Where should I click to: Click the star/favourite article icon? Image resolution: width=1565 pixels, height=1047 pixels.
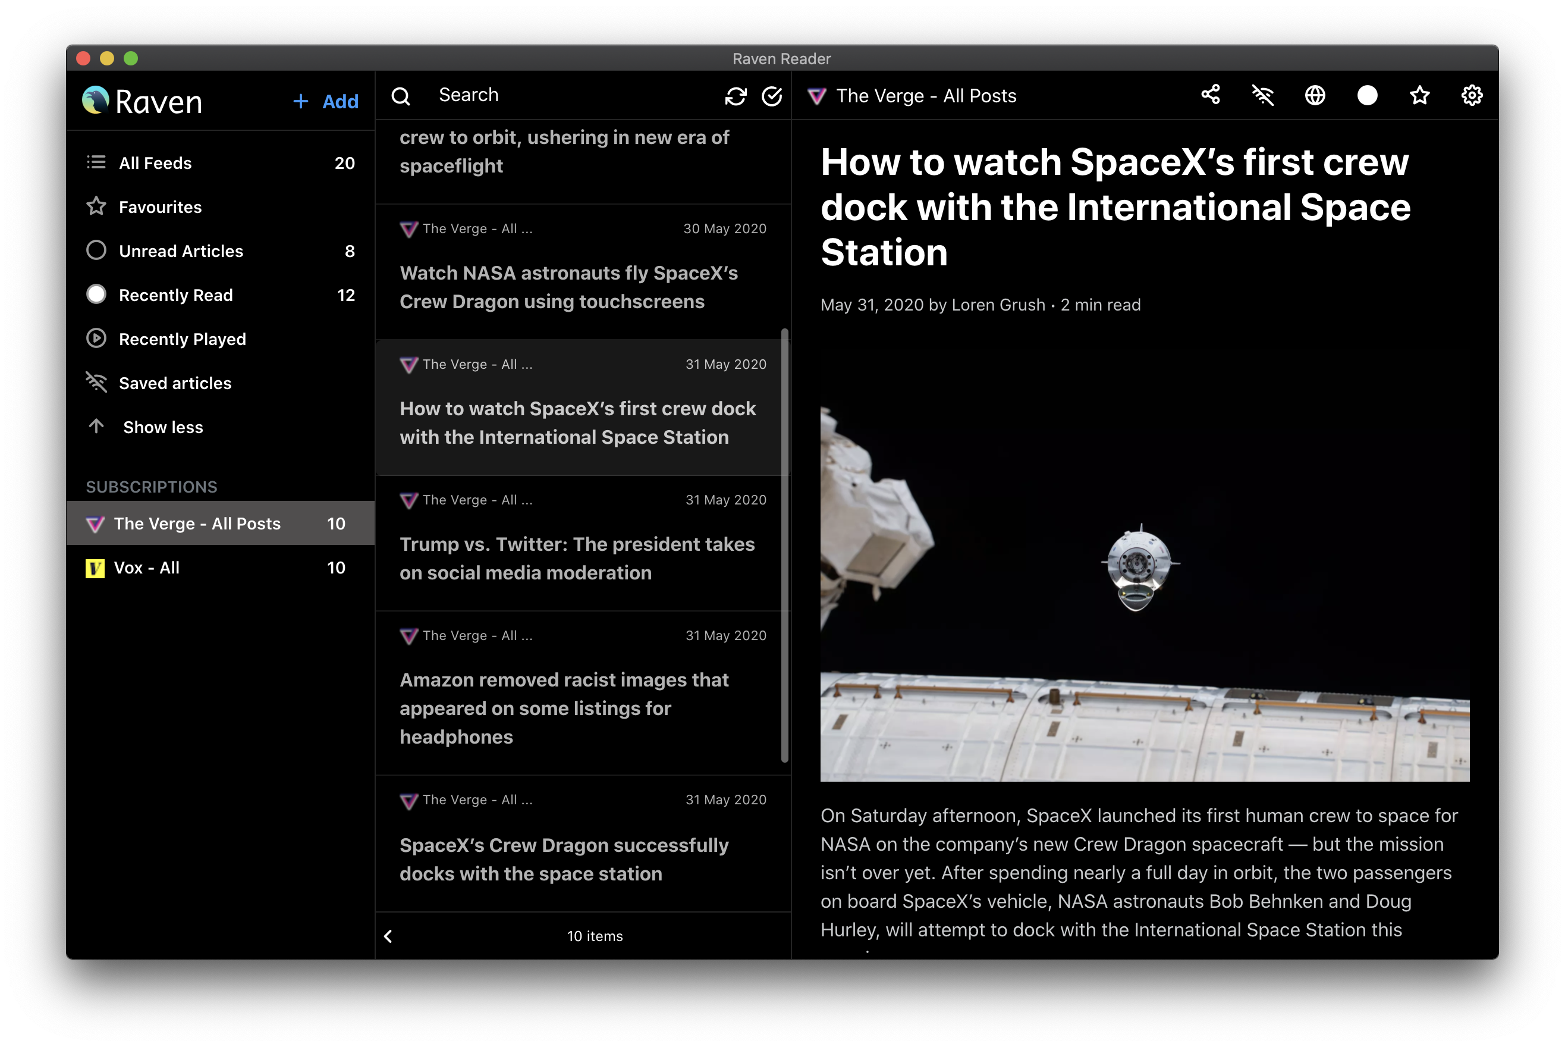[x=1419, y=96]
